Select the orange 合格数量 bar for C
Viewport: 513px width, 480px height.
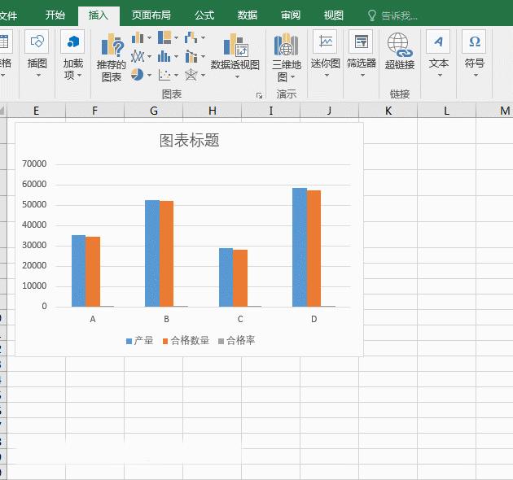click(x=240, y=278)
